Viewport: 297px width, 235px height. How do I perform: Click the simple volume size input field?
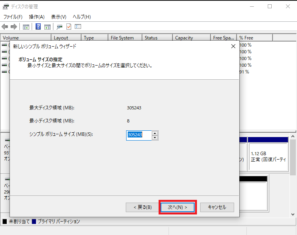[x=139, y=135]
